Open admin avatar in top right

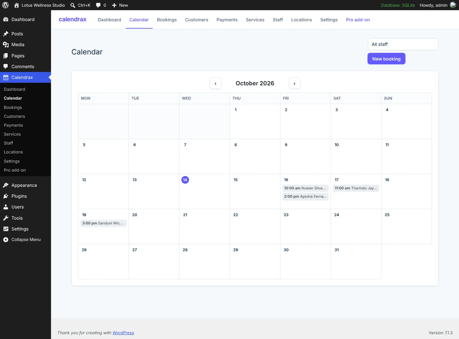453,5
